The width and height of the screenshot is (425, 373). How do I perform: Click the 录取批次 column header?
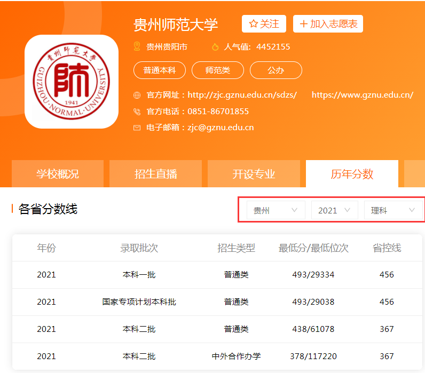tap(139, 248)
